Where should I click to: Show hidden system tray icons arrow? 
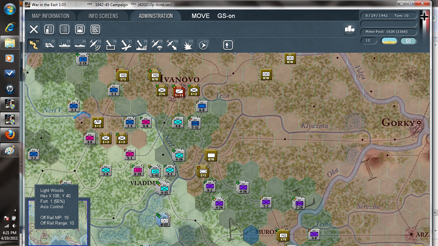click(x=15, y=210)
